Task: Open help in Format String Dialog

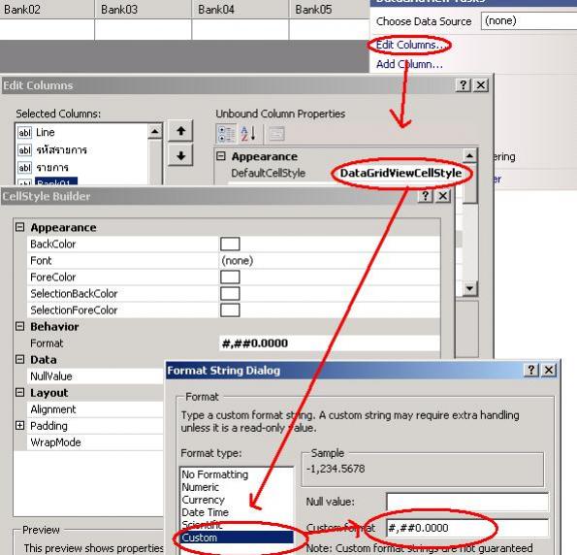Action: pos(531,370)
